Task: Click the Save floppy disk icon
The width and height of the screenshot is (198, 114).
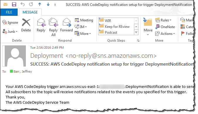Action: click(x=14, y=4)
